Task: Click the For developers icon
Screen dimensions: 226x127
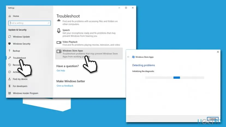Action: tap(10, 86)
